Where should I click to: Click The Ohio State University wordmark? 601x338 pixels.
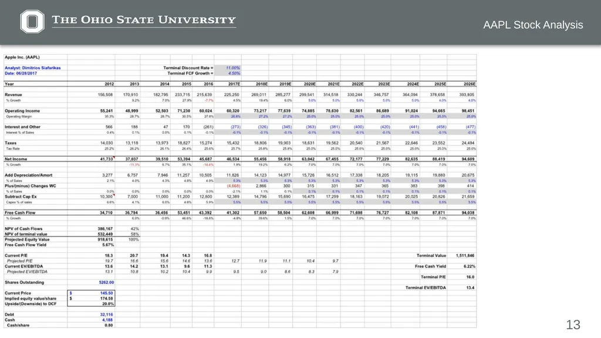(x=144, y=20)
